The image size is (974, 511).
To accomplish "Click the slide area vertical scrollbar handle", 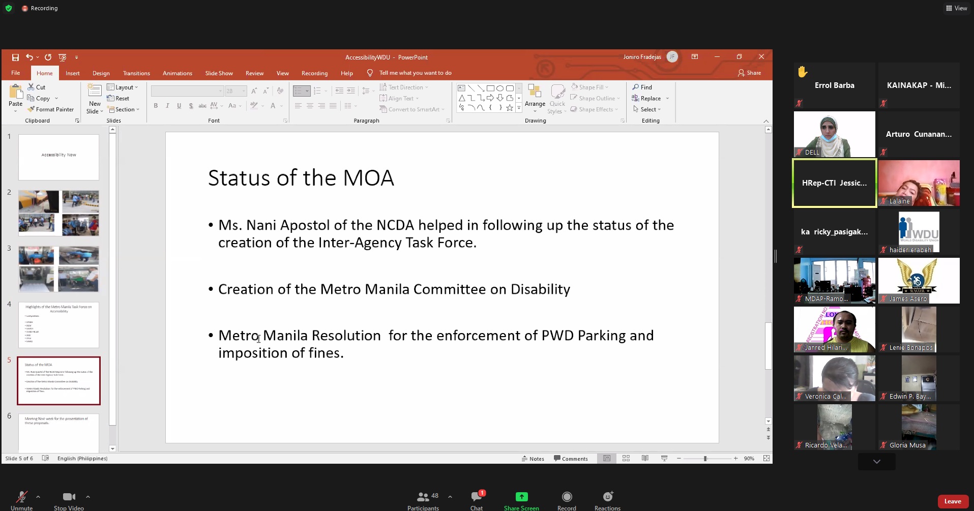I will pos(768,346).
